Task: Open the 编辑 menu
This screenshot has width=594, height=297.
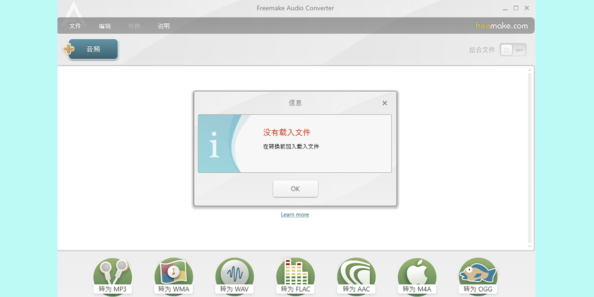Action: pyautogui.click(x=105, y=26)
